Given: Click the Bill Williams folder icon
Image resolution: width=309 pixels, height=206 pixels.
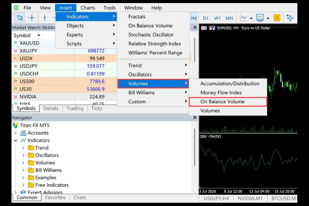Looking at the screenshot, I should click(31, 170).
